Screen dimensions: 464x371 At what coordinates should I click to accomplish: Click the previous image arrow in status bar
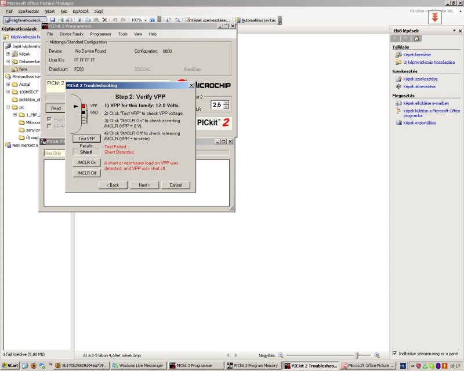click(228, 355)
